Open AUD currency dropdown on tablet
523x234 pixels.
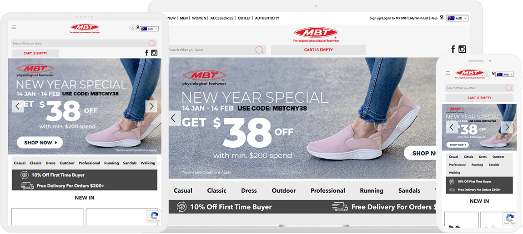tap(149, 29)
